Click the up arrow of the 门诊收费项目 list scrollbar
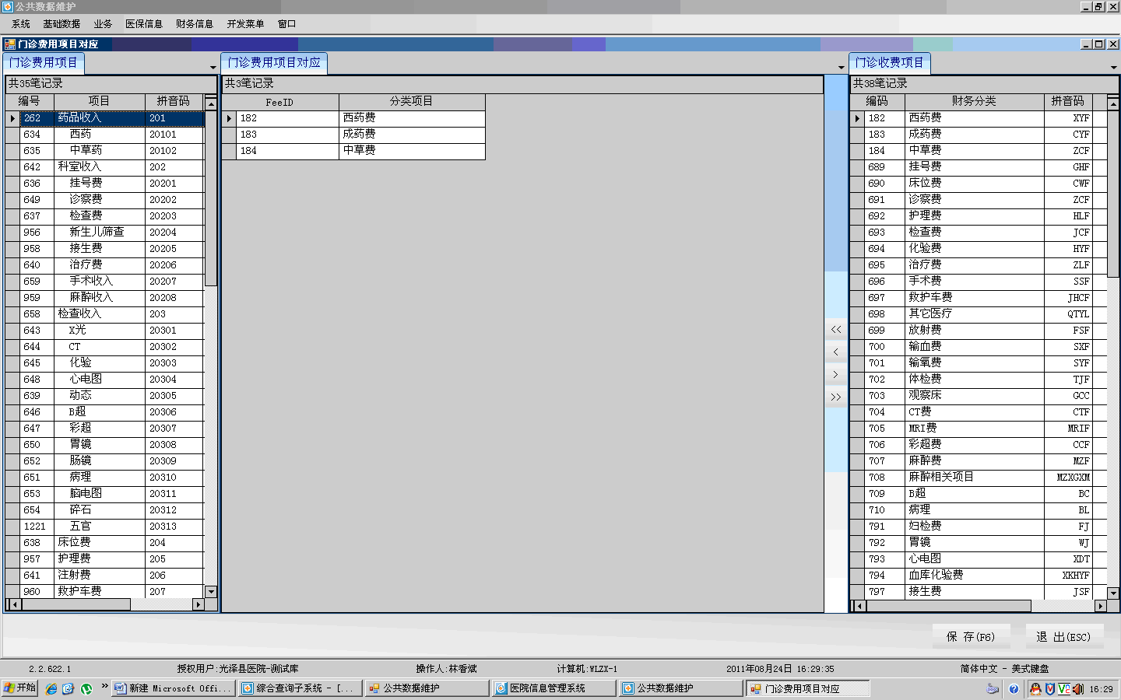This screenshot has width=1121, height=700. coord(1113,103)
